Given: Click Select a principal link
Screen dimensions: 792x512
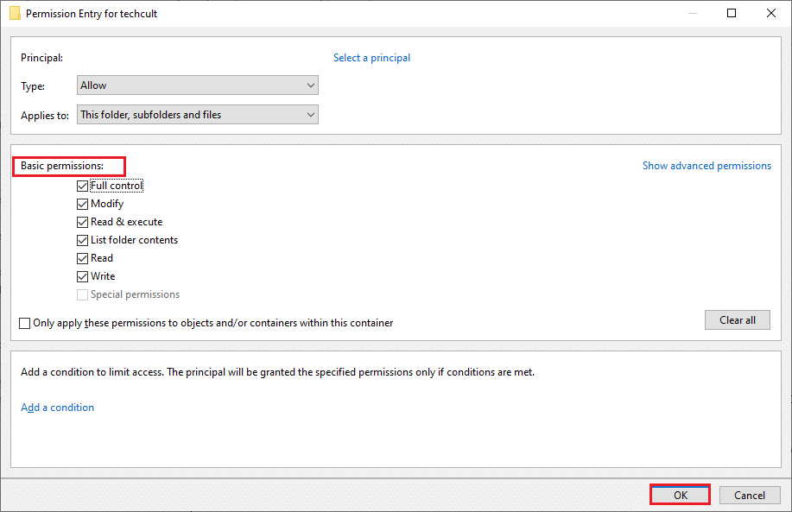Looking at the screenshot, I should point(371,58).
